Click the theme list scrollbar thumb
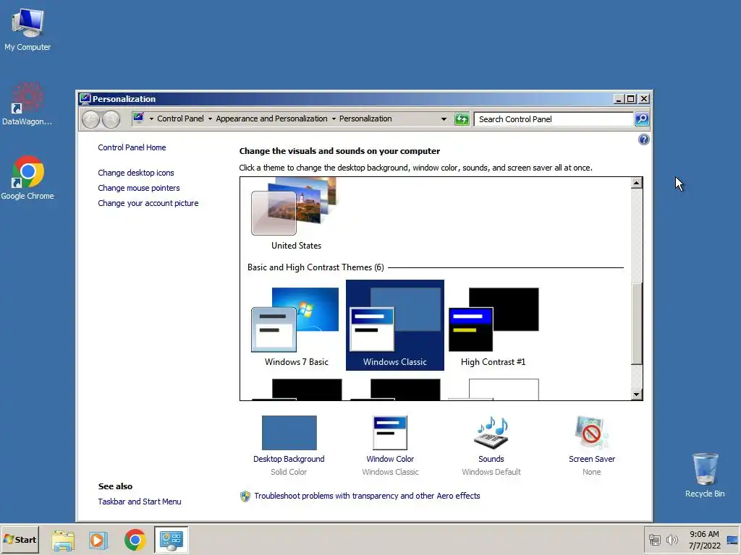The width and height of the screenshot is (741, 555). click(637, 324)
